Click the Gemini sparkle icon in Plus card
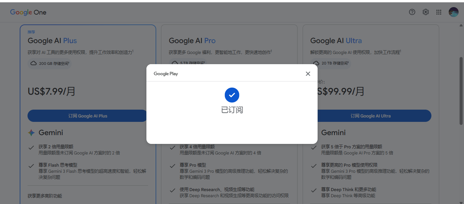Screen dimensions: 464x204 [x=31, y=133]
